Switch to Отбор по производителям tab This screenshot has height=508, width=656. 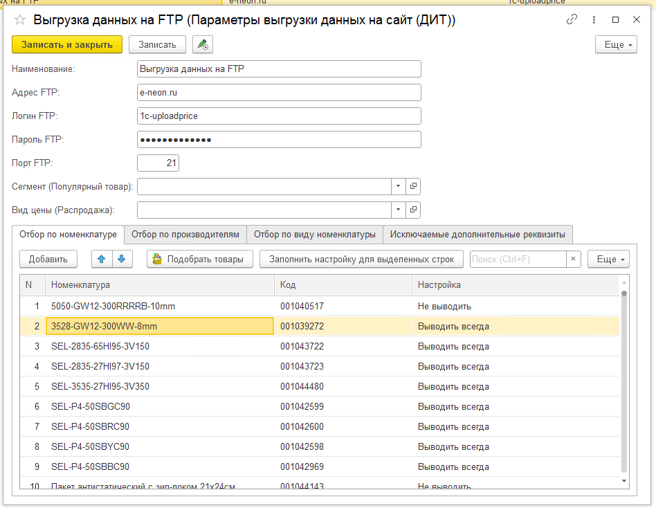(x=185, y=235)
